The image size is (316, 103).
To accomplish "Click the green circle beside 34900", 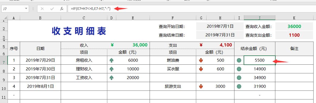I will (x=239, y=77).
